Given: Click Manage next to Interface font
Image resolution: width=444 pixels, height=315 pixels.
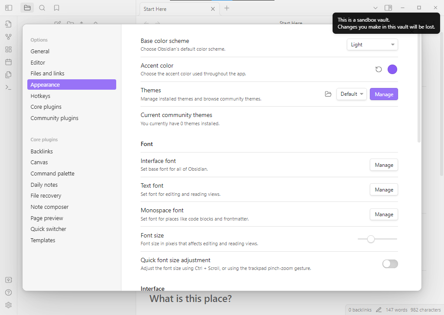Looking at the screenshot, I should (383, 165).
